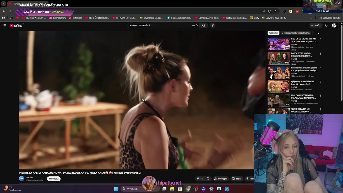Open the tab search dropdown chevron
The height and width of the screenshot is (193, 343).
point(3,4)
